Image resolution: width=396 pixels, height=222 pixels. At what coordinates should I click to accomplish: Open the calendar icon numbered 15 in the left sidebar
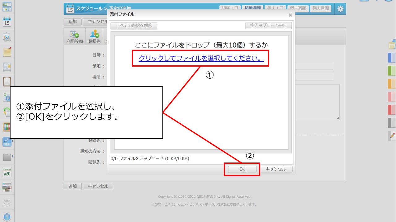click(x=7, y=22)
